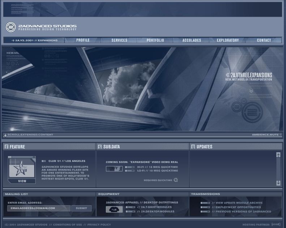Click the Updates scroll up arrow
Image resolution: width=286 pixels, height=228 pixels.
[278, 155]
